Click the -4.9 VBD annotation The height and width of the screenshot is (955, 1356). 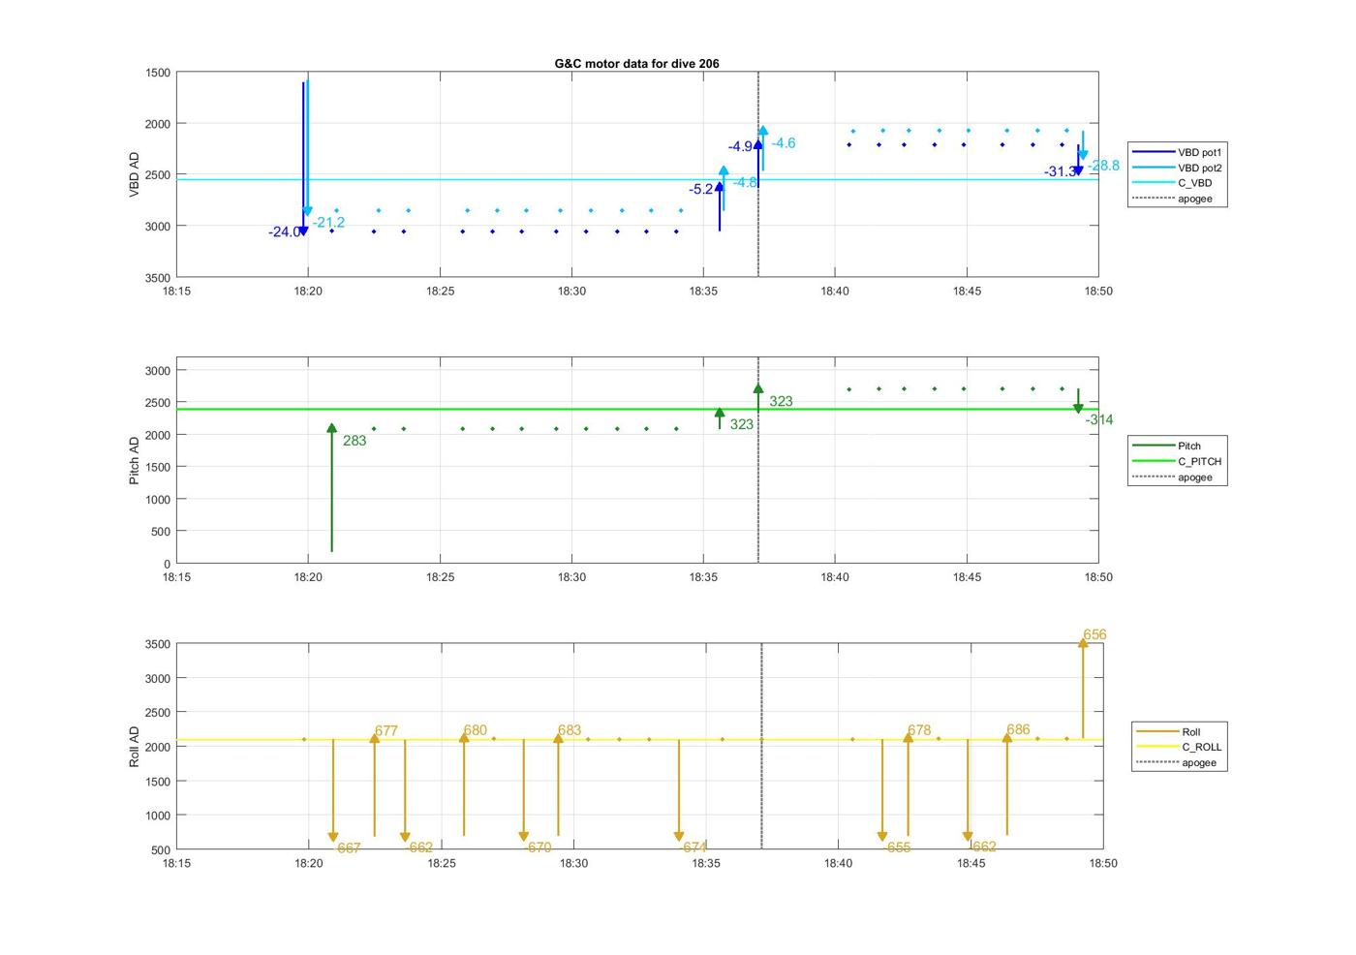tap(741, 147)
